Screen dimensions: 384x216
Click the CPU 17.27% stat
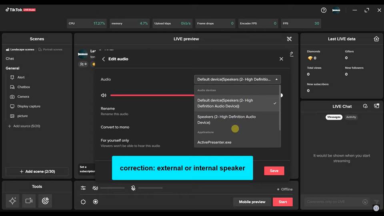point(87,24)
